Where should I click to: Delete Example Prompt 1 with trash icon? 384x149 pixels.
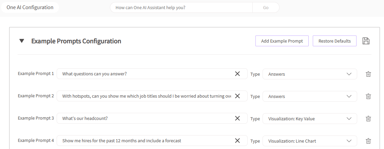click(x=368, y=74)
